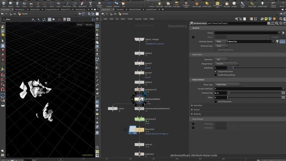Click the filecache2 node
This screenshot has width=286, height=161.
point(139,130)
